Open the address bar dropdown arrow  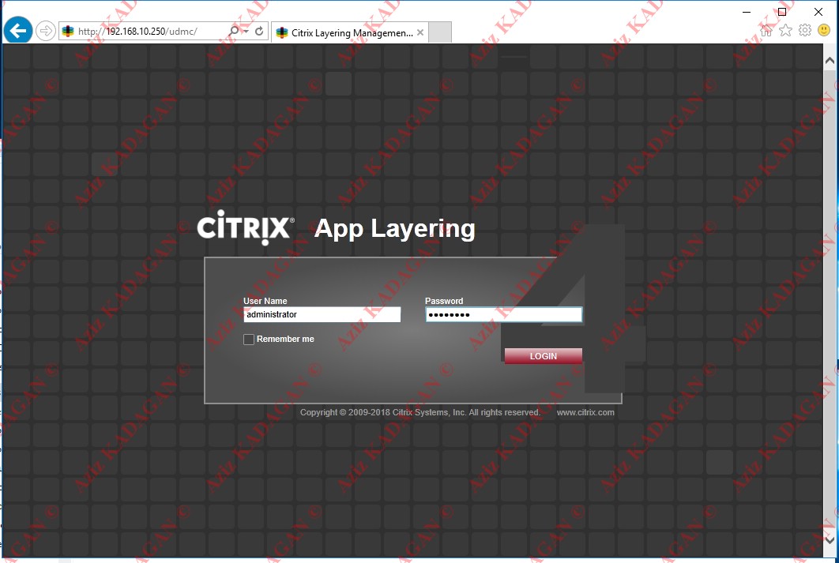(x=246, y=31)
